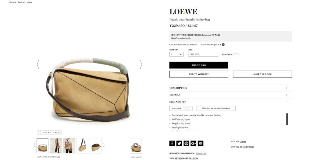324x160 pixels.
Task: Add the bag to shopping bag
Action: tap(199, 65)
